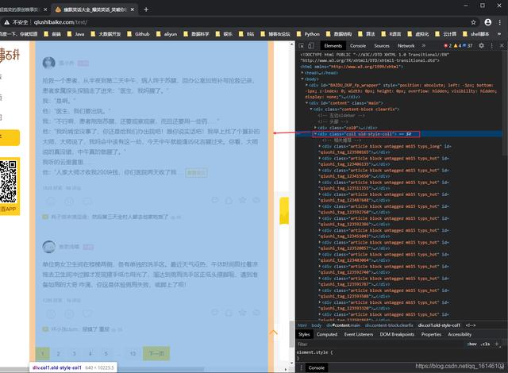Open the Chrome profile avatar icon
This screenshot has width=508, height=373.
[x=487, y=22]
